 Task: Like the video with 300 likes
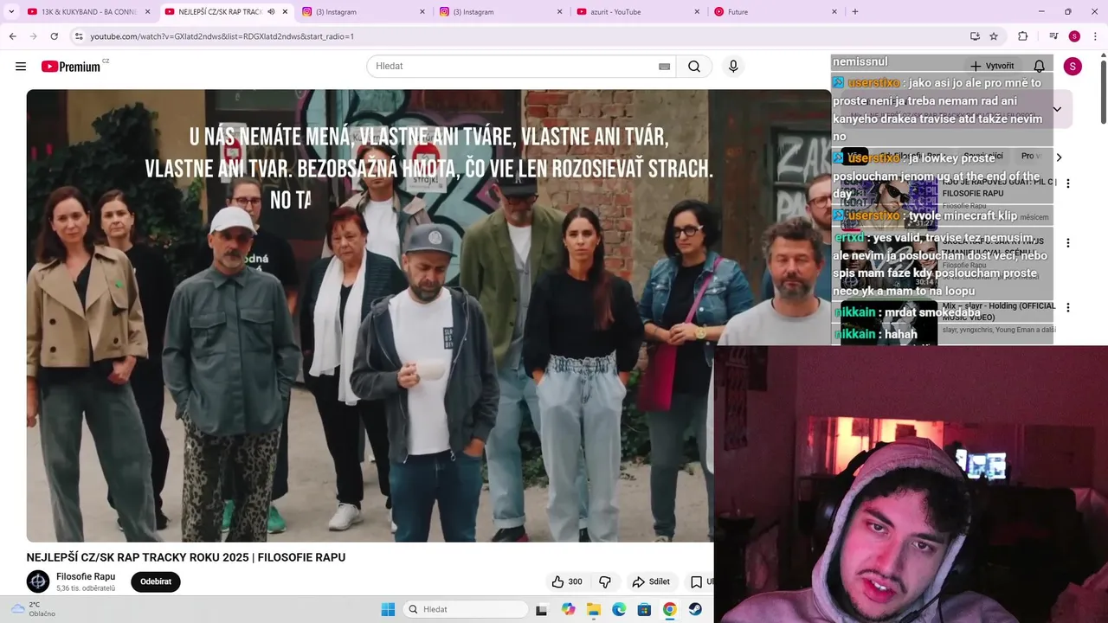point(567,581)
